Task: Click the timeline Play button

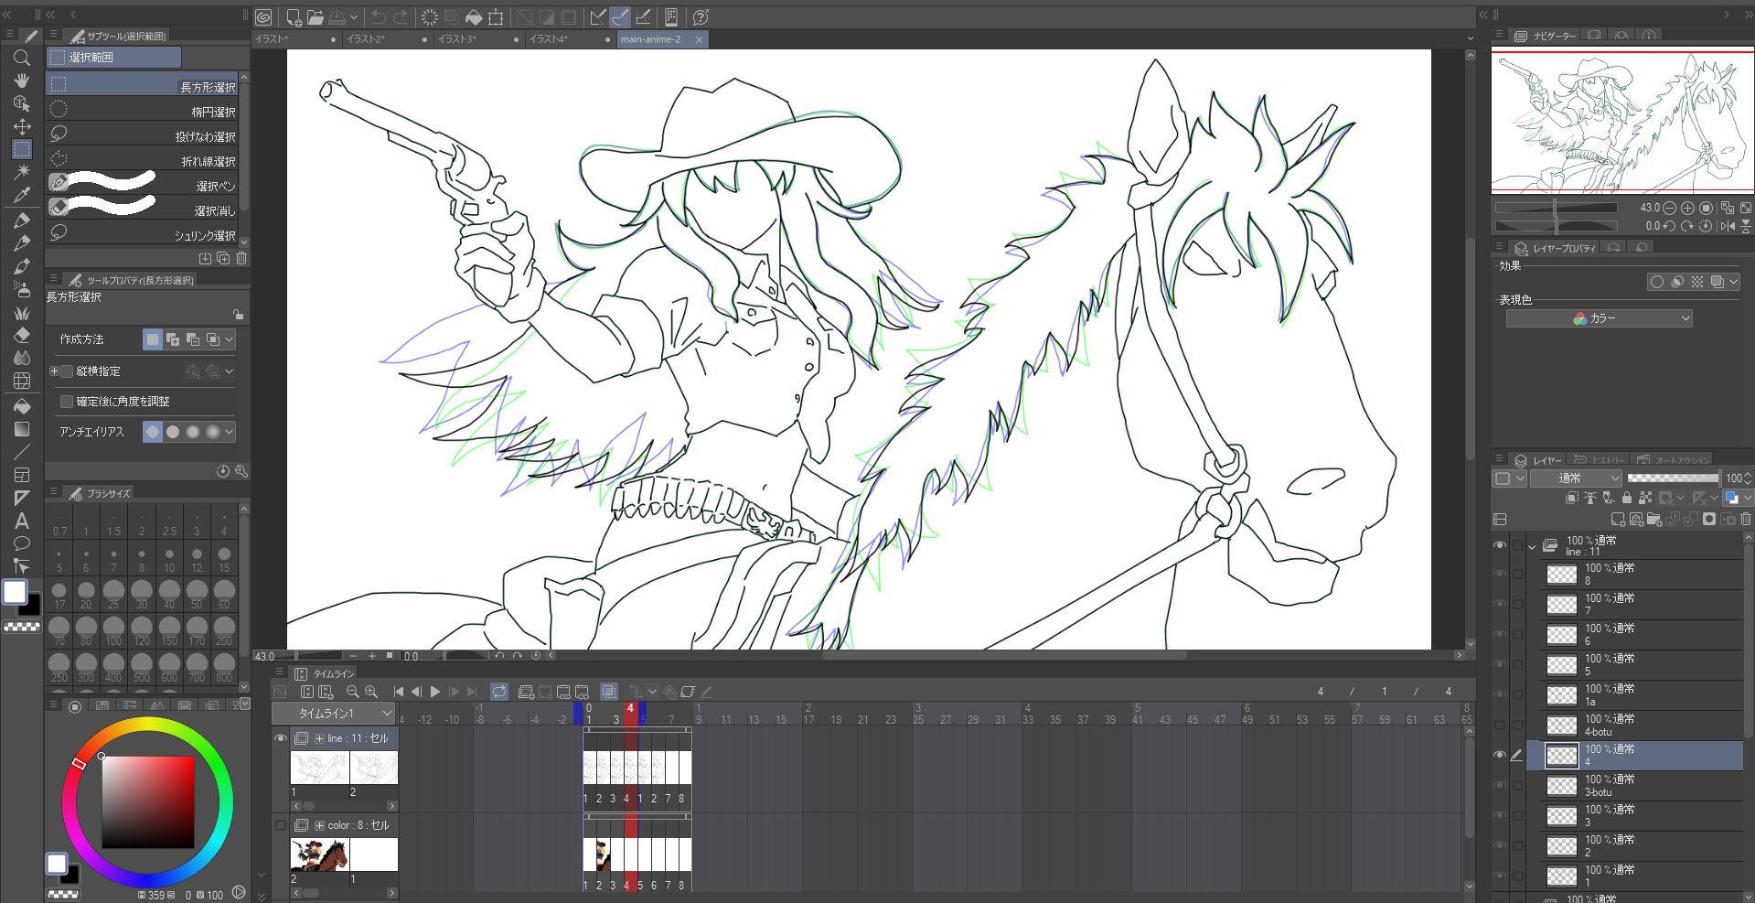Action: 435,692
